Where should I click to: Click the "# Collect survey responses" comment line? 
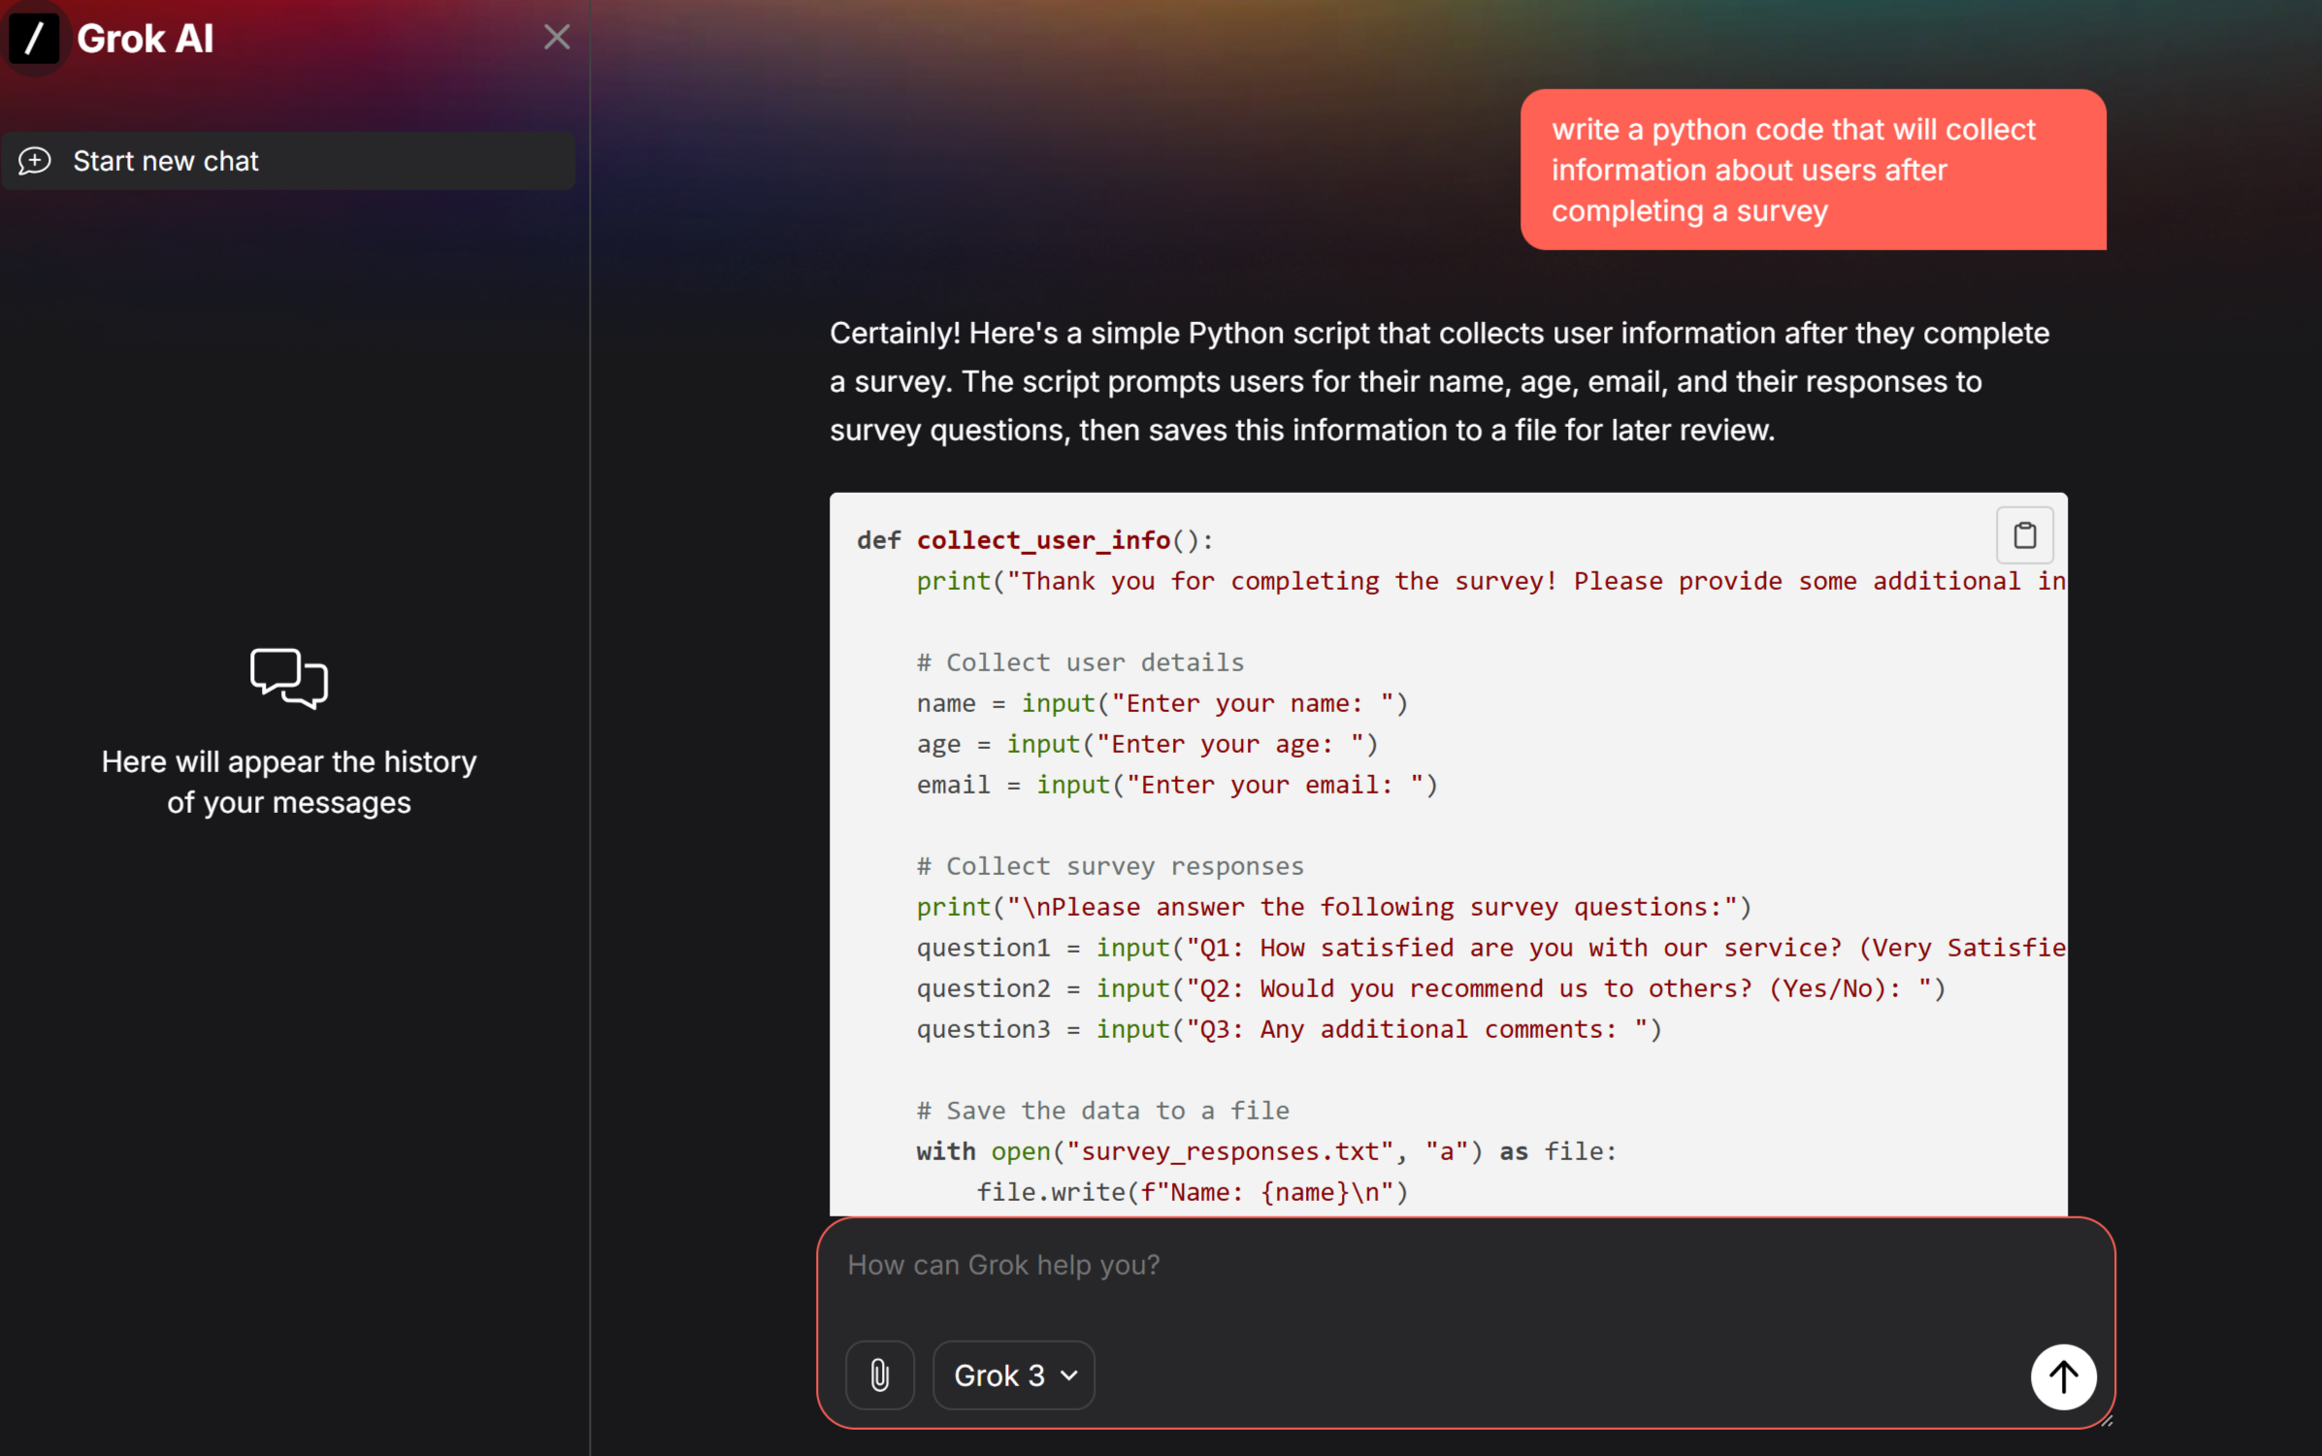point(1110,866)
